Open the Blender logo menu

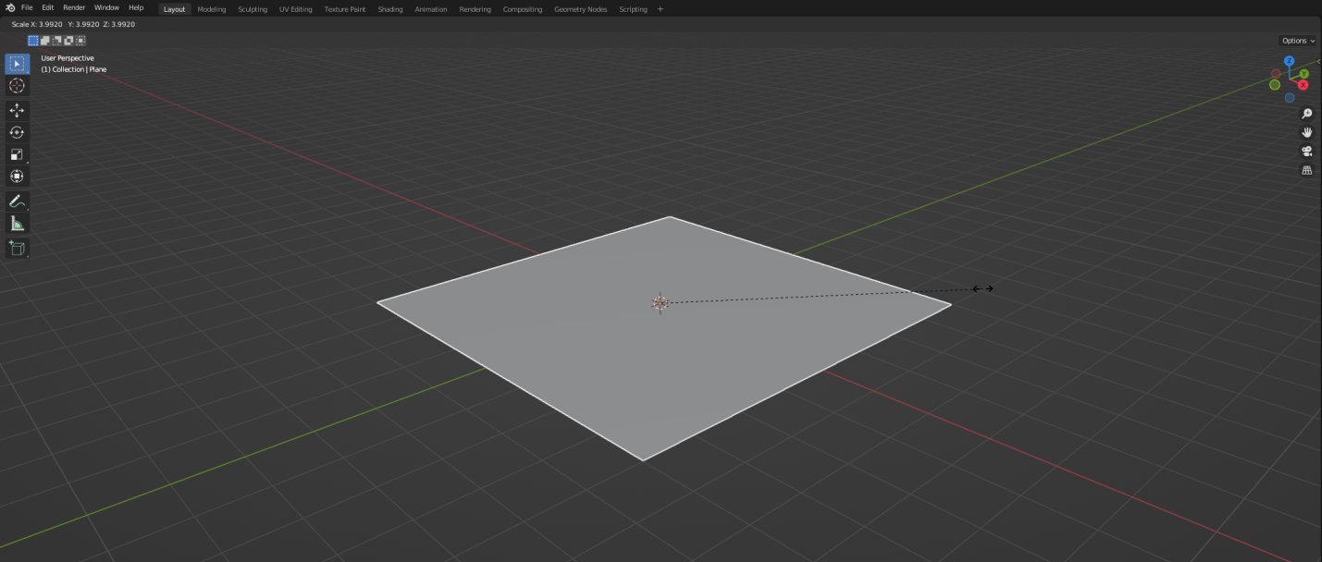9,8
